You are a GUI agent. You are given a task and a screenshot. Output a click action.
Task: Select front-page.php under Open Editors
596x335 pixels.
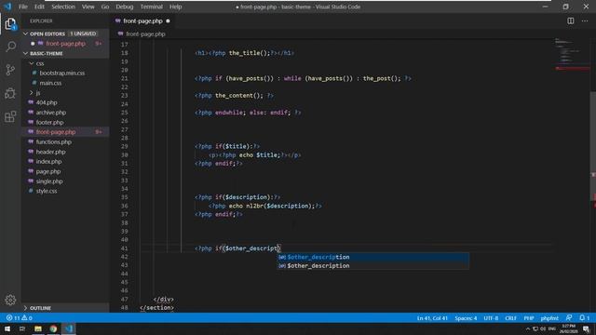(x=65, y=44)
